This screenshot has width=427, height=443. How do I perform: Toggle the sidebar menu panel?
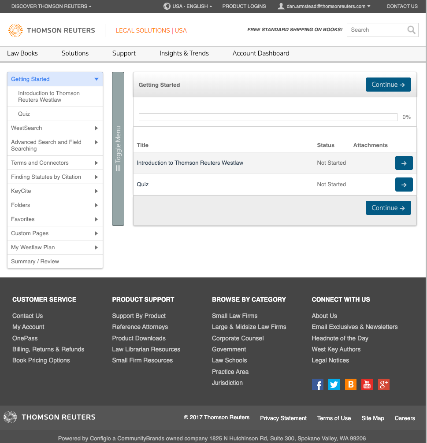pyautogui.click(x=118, y=149)
